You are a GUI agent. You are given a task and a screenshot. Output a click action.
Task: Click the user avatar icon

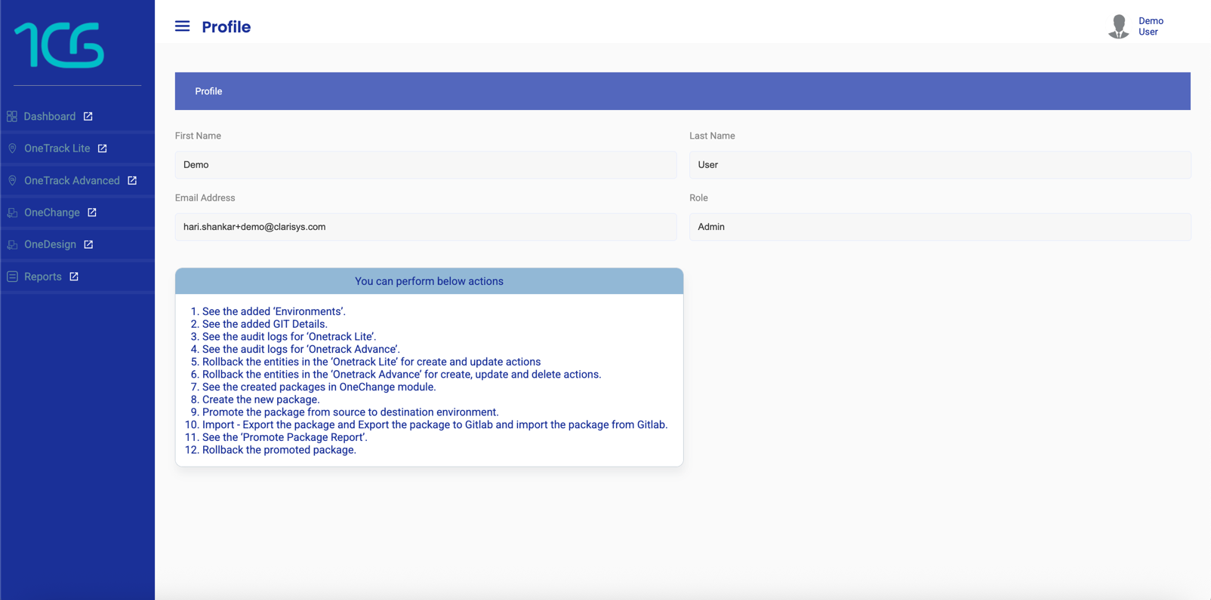point(1118,26)
